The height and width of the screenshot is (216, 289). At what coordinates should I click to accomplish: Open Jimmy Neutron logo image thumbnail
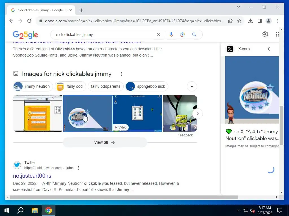tap(87, 113)
